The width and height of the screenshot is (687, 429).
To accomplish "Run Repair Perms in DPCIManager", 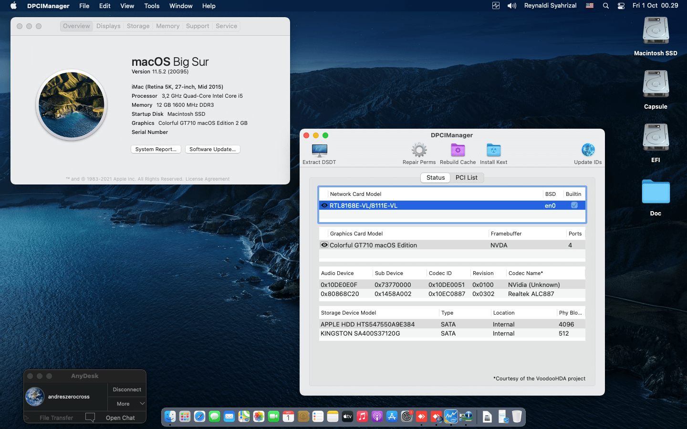I will (419, 151).
